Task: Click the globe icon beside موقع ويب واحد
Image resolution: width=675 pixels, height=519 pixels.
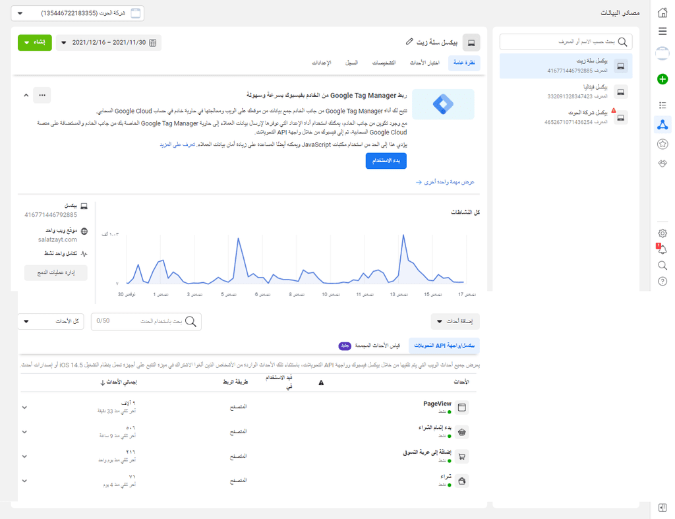Action: point(84,231)
